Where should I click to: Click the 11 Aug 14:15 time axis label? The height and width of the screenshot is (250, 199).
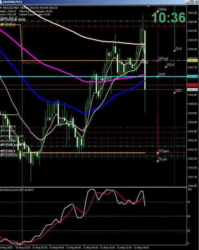(x=141, y=248)
